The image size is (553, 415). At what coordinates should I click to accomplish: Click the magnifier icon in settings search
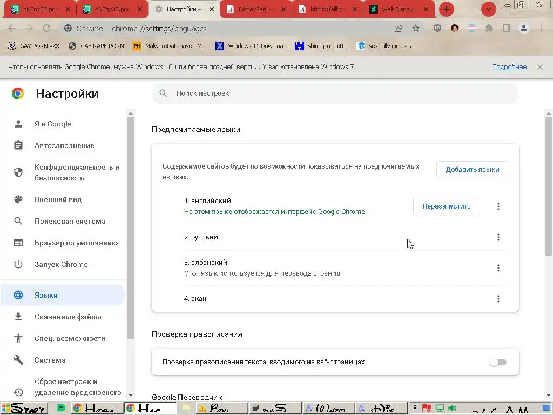tap(163, 93)
